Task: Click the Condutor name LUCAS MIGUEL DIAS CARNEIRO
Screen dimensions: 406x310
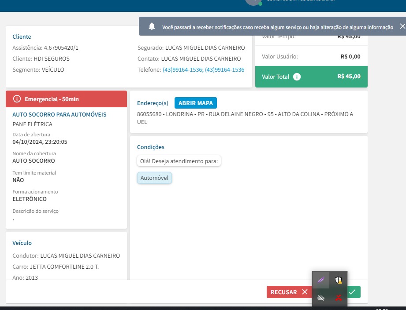Action: (x=80, y=256)
